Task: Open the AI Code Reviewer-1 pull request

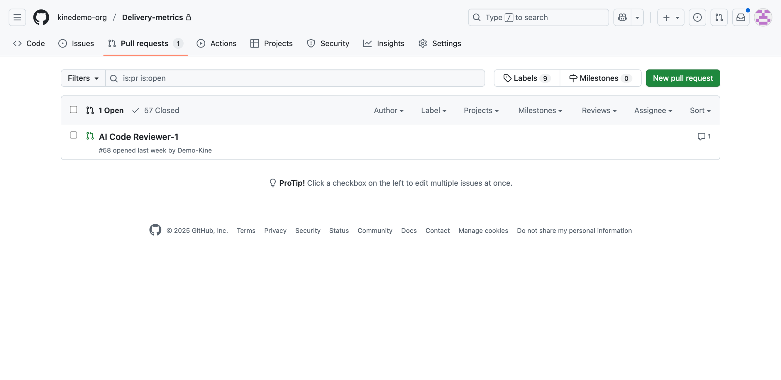Action: (139, 137)
